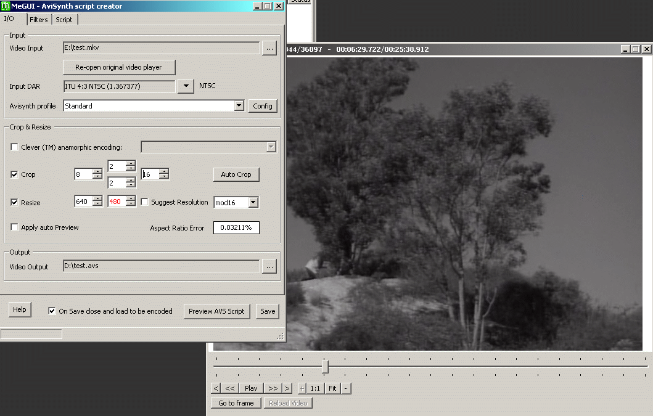Browse for the Video Output file

click(x=269, y=266)
